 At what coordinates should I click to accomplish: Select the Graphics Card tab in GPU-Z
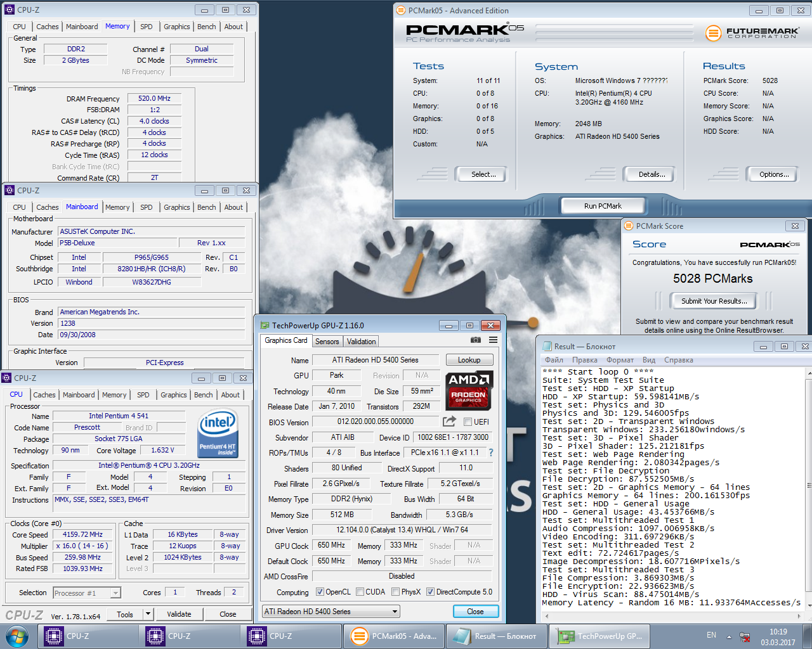tap(286, 340)
